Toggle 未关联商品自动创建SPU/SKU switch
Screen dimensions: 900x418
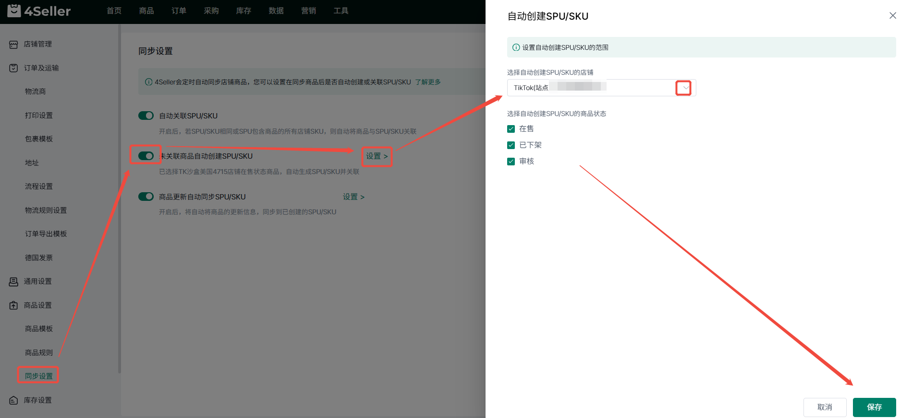(x=146, y=156)
